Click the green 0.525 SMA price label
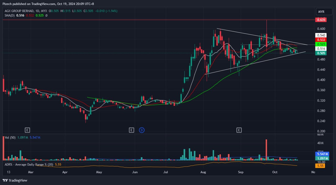 tap(321, 44)
